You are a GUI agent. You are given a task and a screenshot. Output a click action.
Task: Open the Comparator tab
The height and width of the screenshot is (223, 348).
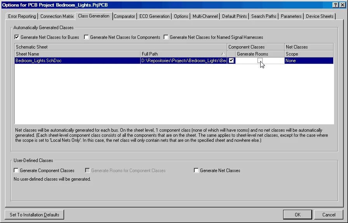pos(124,16)
